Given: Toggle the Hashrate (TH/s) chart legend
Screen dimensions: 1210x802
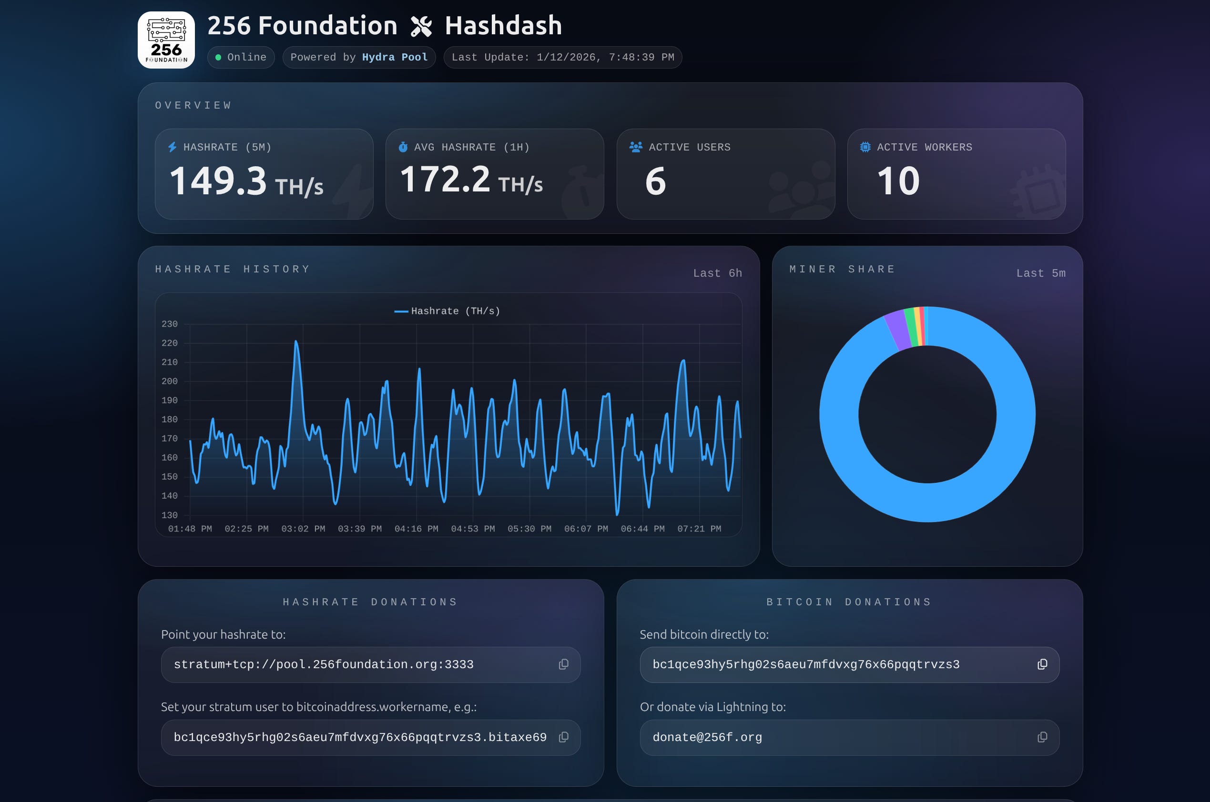Looking at the screenshot, I should point(447,311).
